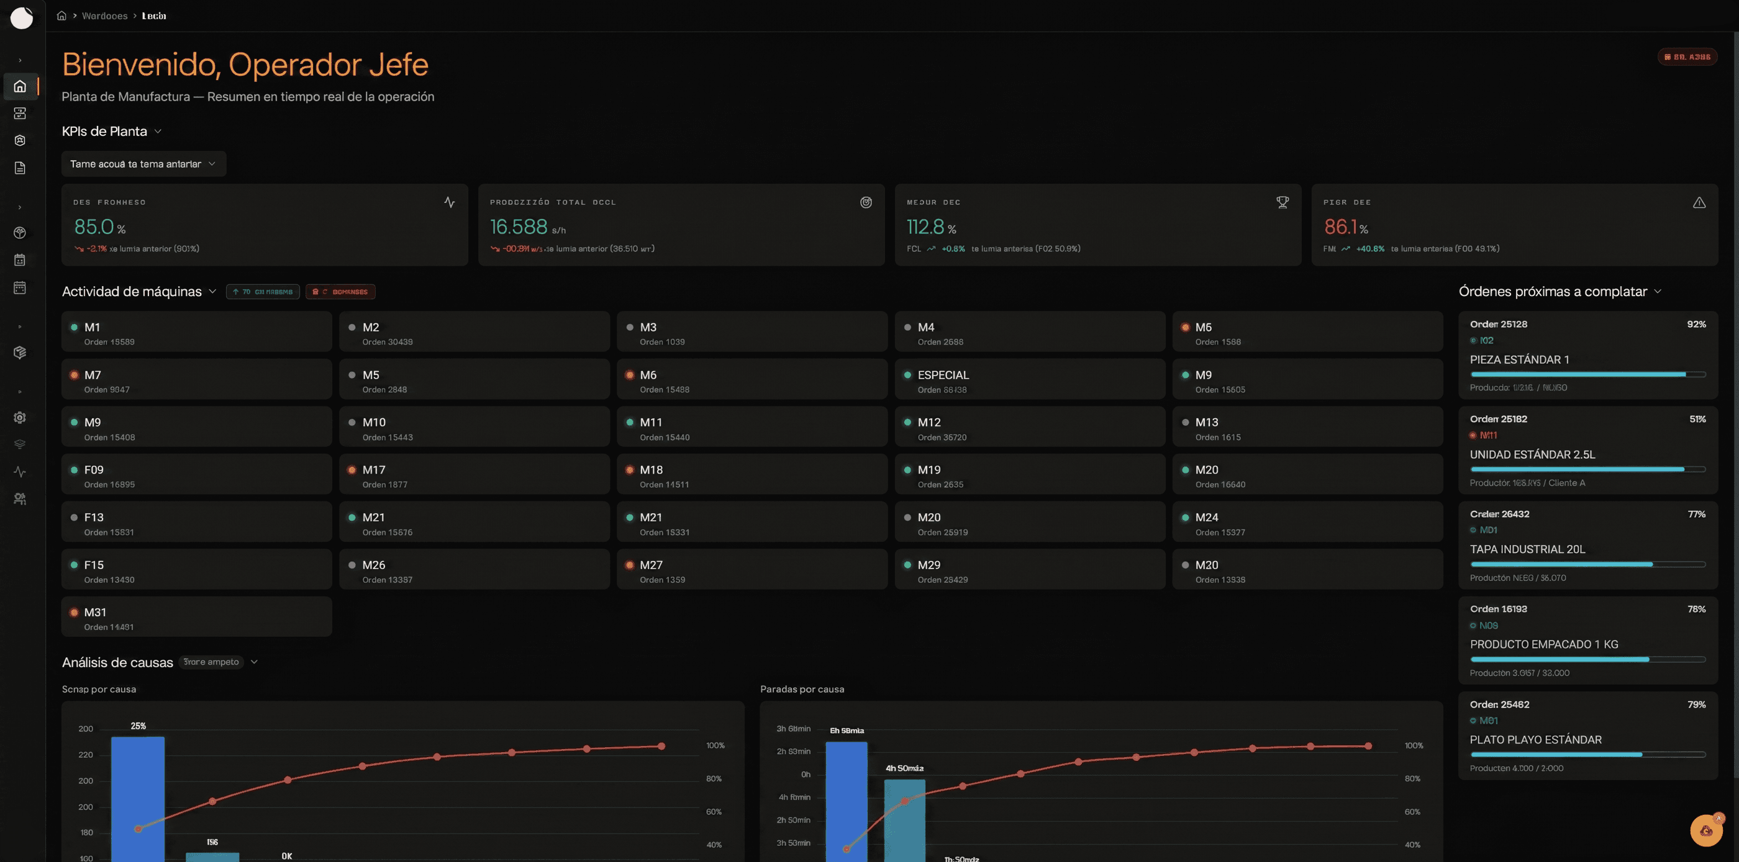This screenshot has height=862, width=1739.
Task: Click pulse icon in DES FRONHESO card
Action: [x=450, y=202]
